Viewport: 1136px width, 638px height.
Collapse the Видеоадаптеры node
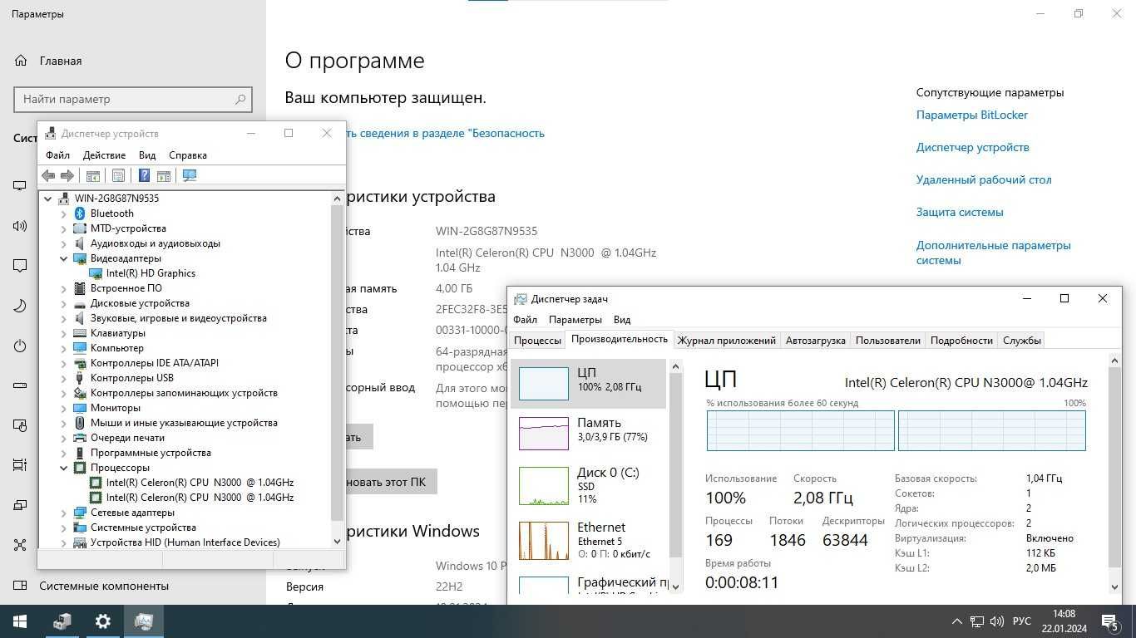pyautogui.click(x=64, y=258)
